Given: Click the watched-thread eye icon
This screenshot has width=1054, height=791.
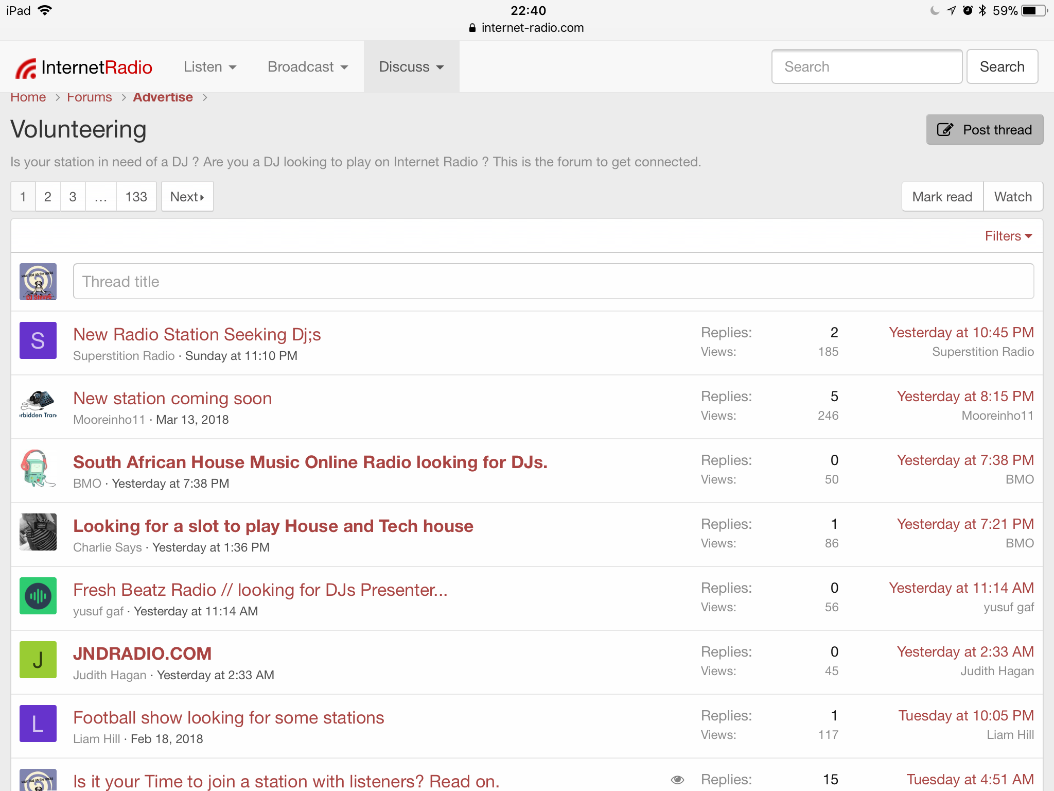Looking at the screenshot, I should click(x=677, y=780).
